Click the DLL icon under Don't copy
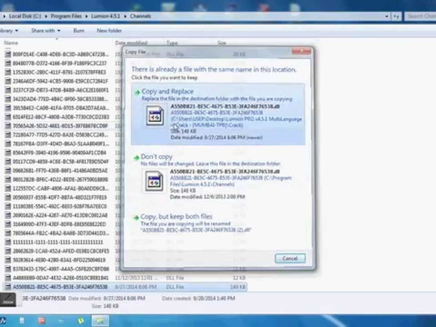Image resolution: width=436 pixels, height=327 pixels. 154,181
